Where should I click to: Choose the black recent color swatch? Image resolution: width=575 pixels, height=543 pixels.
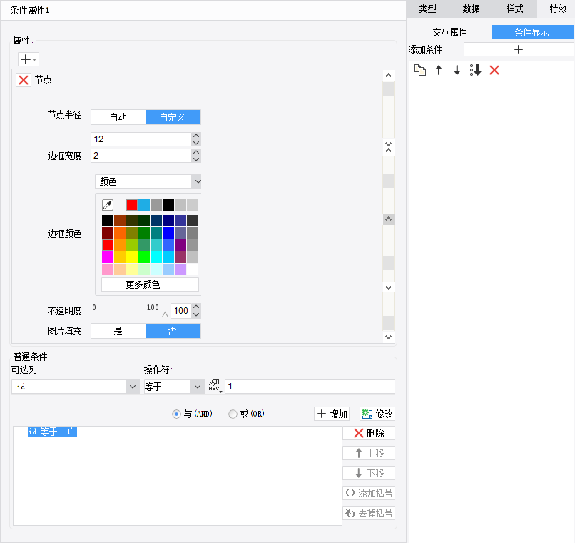pyautogui.click(x=168, y=205)
